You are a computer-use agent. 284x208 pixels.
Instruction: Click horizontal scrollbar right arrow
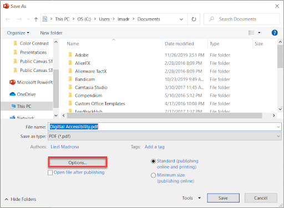point(273,116)
